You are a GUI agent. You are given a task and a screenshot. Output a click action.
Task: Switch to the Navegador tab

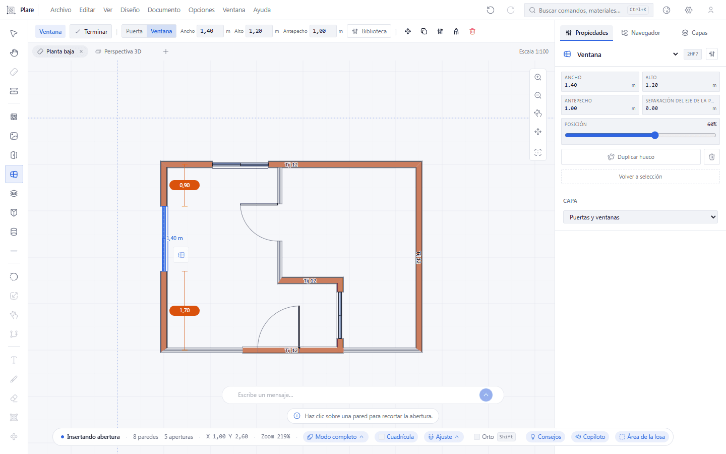641,33
